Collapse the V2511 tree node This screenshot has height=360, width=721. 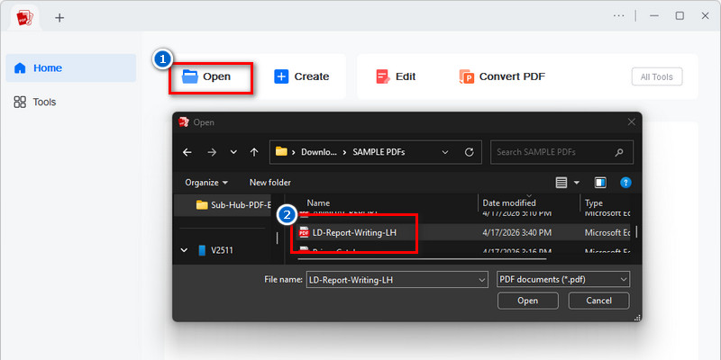tap(185, 250)
